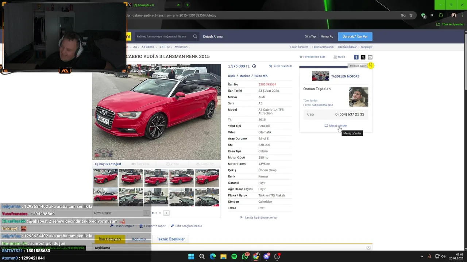Open OBS Studio from taskbar
The image size is (467, 262).
click(x=277, y=257)
